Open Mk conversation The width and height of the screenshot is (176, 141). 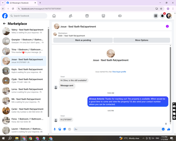[24, 100]
